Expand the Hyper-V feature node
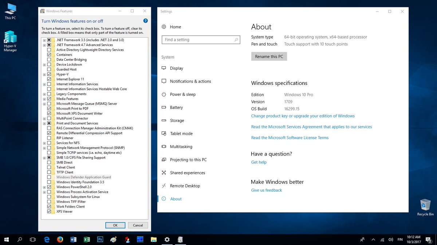 44,74
